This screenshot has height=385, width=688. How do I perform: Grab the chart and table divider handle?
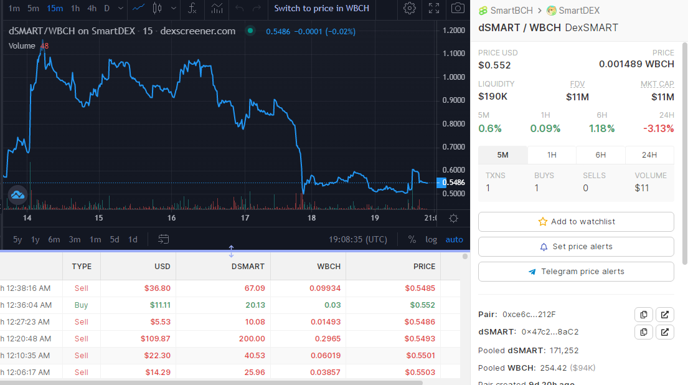point(231,251)
